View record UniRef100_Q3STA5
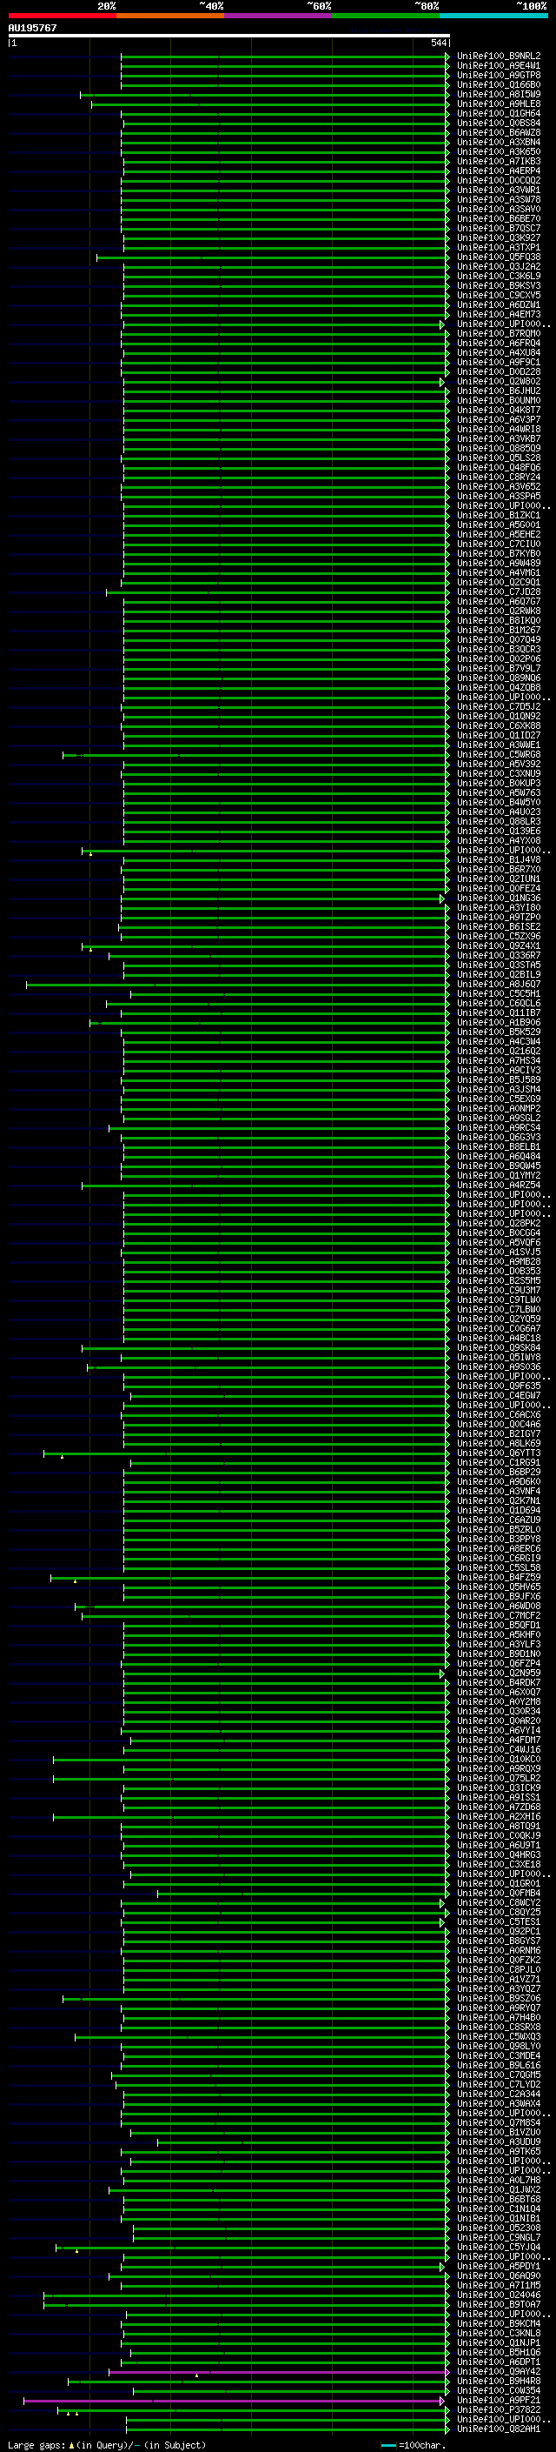 pos(498,965)
